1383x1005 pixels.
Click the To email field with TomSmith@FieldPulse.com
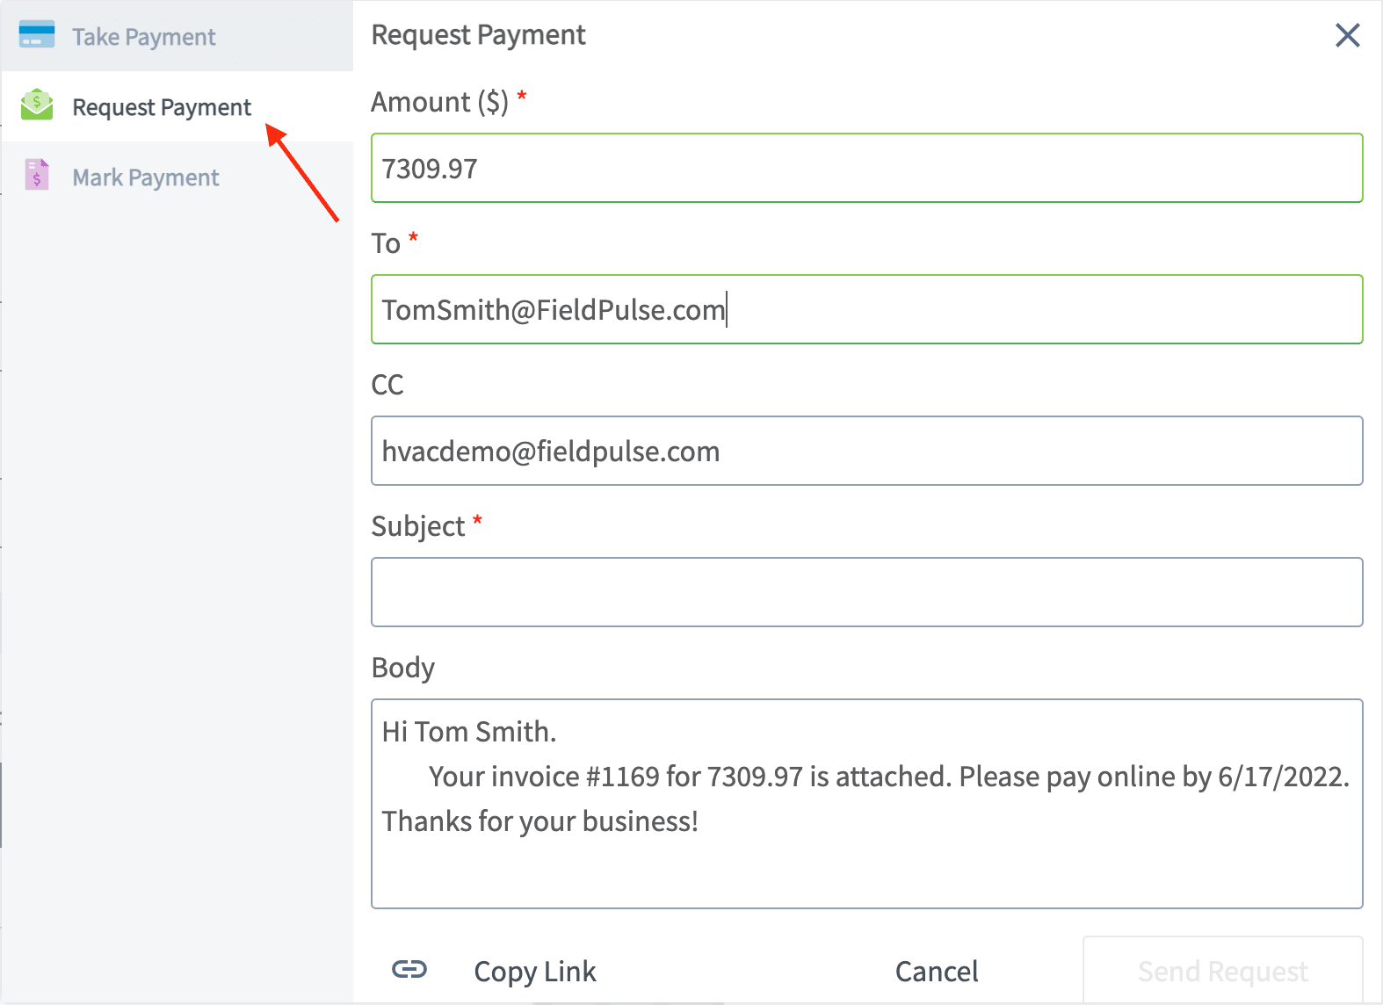click(x=866, y=309)
